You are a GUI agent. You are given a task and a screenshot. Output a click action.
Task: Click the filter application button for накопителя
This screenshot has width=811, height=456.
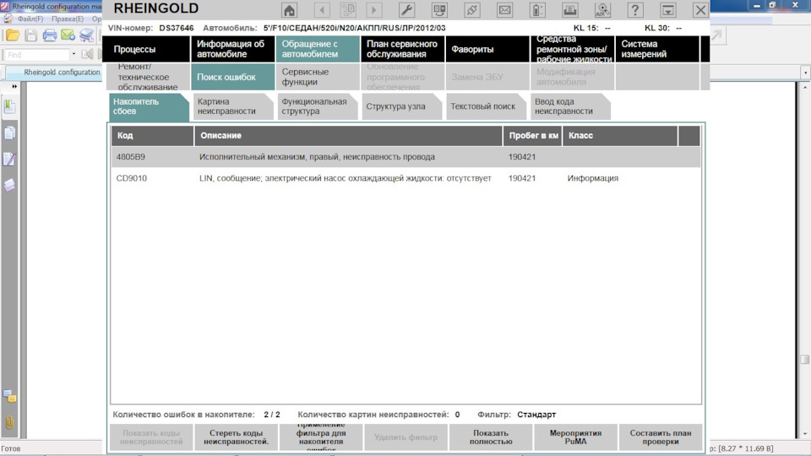point(321,437)
